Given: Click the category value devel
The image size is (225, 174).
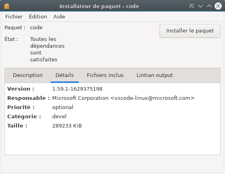Looking at the screenshot, I should (x=59, y=116).
